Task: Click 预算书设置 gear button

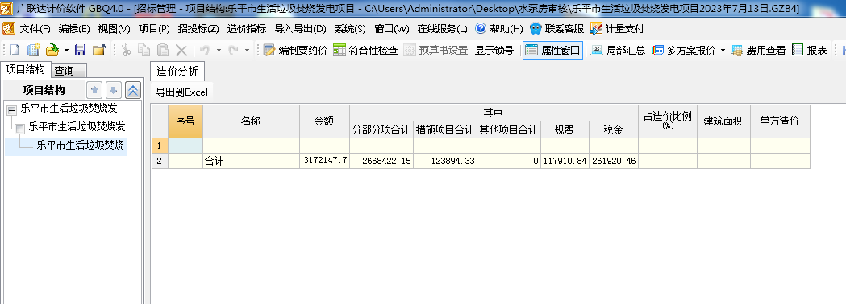Action: point(436,51)
